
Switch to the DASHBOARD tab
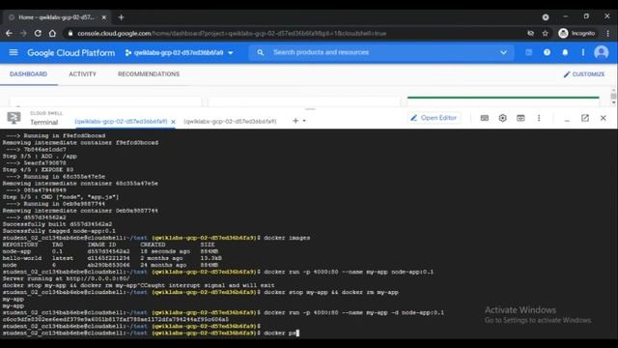pos(28,74)
